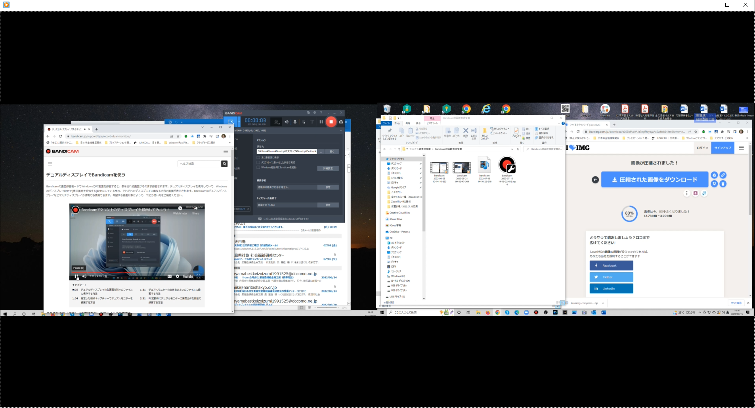Open Bandicam output folder icon in title bar
The height and width of the screenshot is (408, 755).
click(x=308, y=113)
